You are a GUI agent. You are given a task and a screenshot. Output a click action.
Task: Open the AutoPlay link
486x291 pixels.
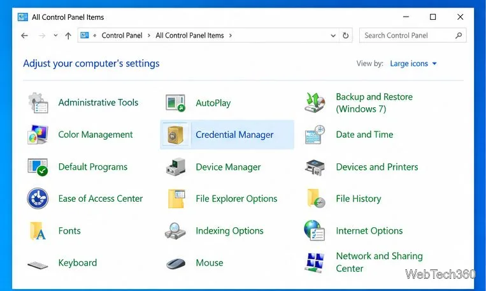point(213,103)
